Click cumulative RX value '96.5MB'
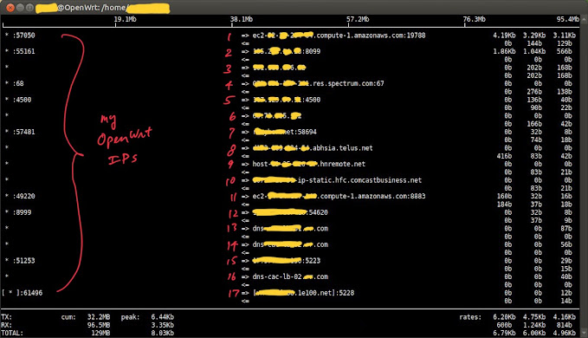The height and width of the screenshot is (338, 588). pyautogui.click(x=99, y=325)
